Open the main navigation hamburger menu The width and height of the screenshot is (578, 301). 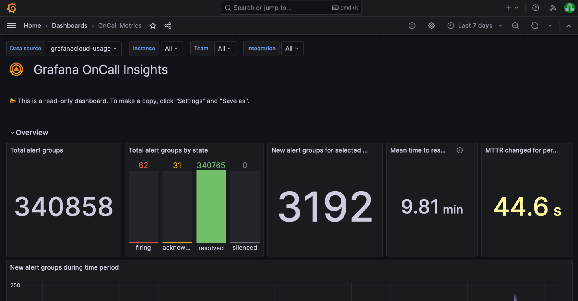tap(11, 25)
